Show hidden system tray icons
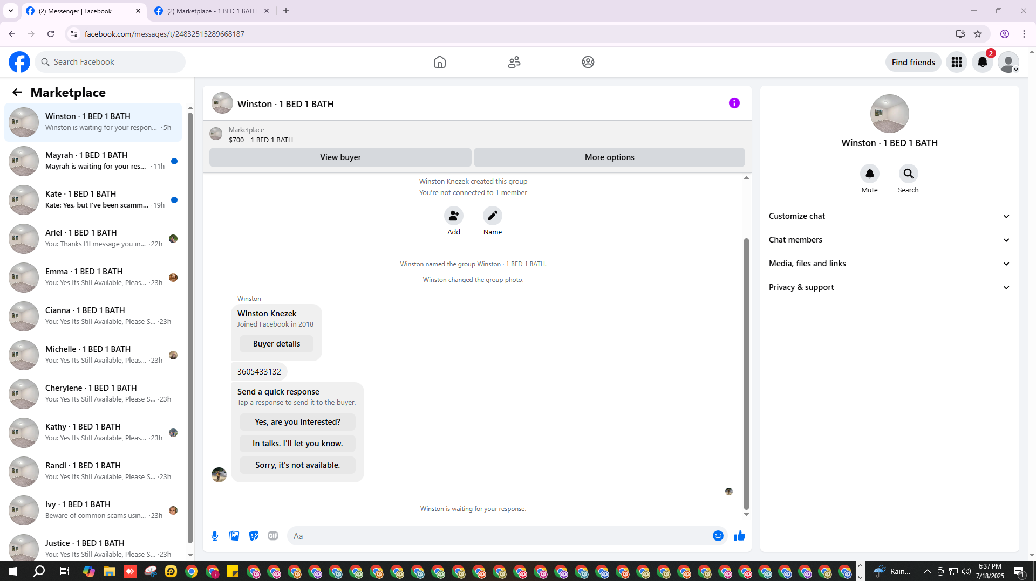Viewport: 1036px width, 581px height. (x=927, y=571)
